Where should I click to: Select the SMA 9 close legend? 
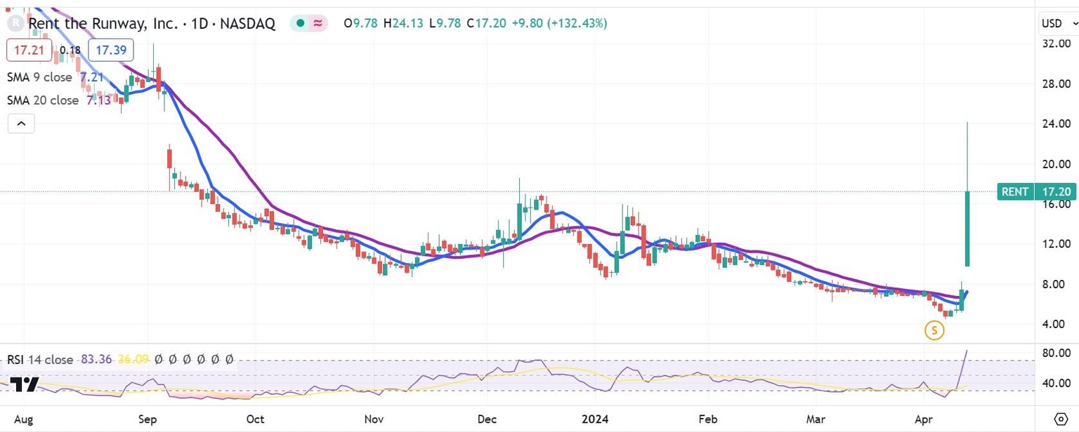[39, 77]
